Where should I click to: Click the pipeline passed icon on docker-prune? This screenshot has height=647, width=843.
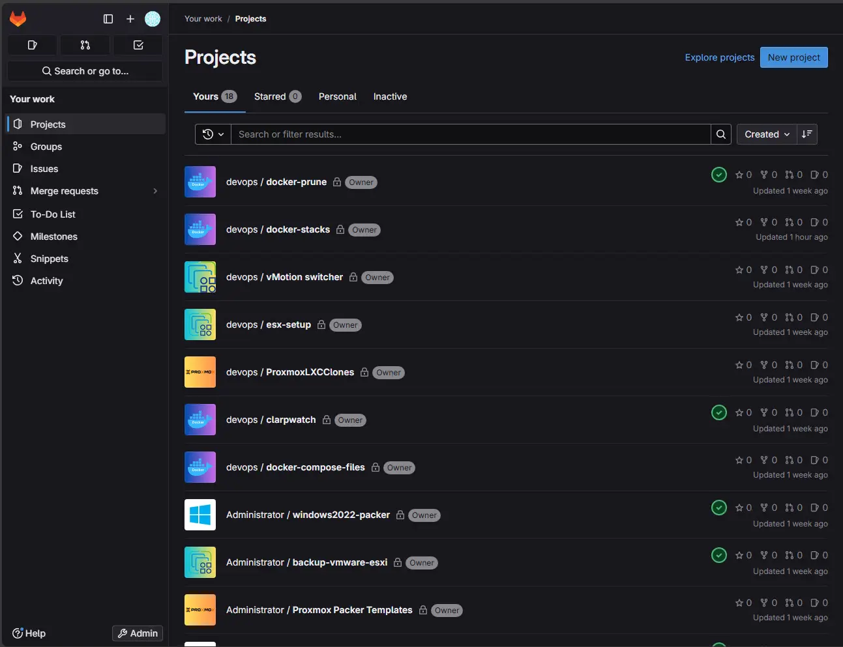pos(718,175)
